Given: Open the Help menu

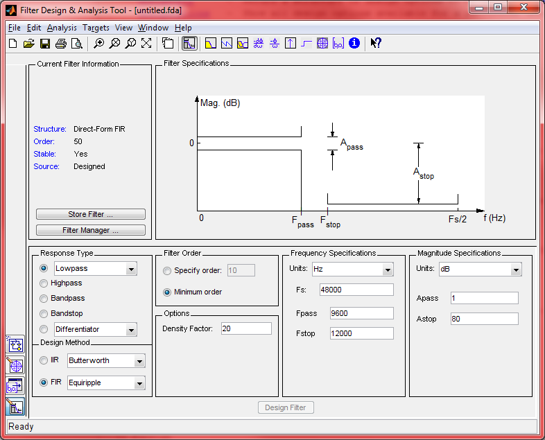Looking at the screenshot, I should (x=183, y=28).
